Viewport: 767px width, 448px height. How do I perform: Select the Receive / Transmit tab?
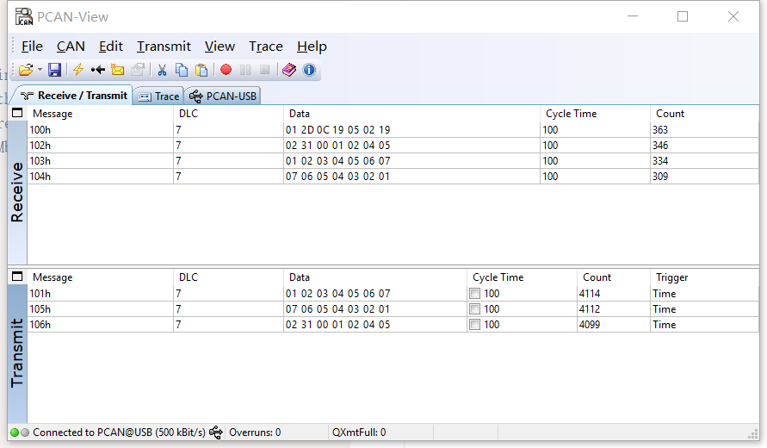click(73, 96)
